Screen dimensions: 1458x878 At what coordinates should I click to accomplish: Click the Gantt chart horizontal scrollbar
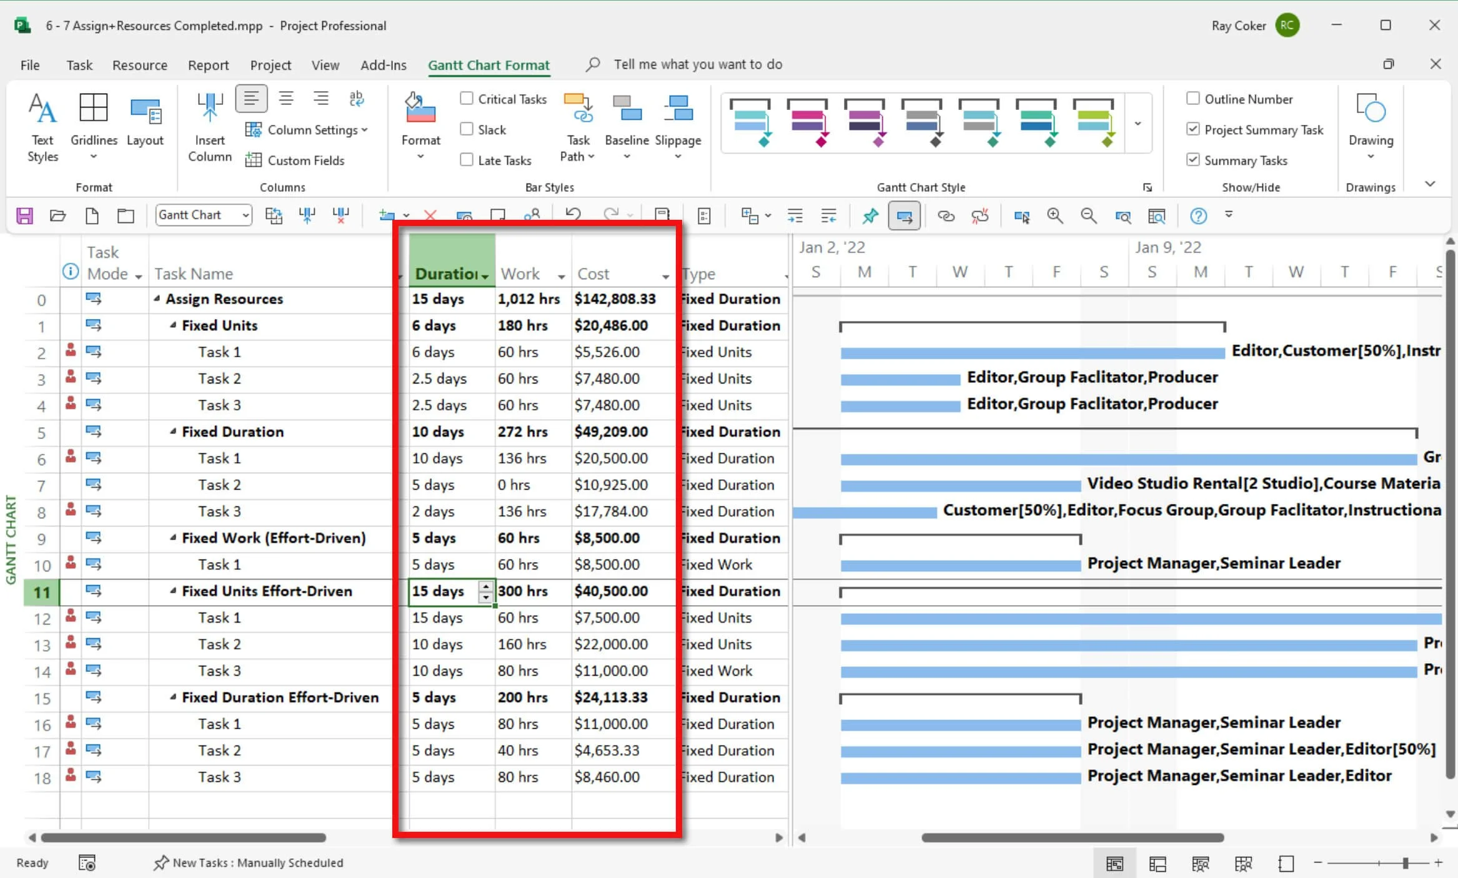click(x=1073, y=837)
